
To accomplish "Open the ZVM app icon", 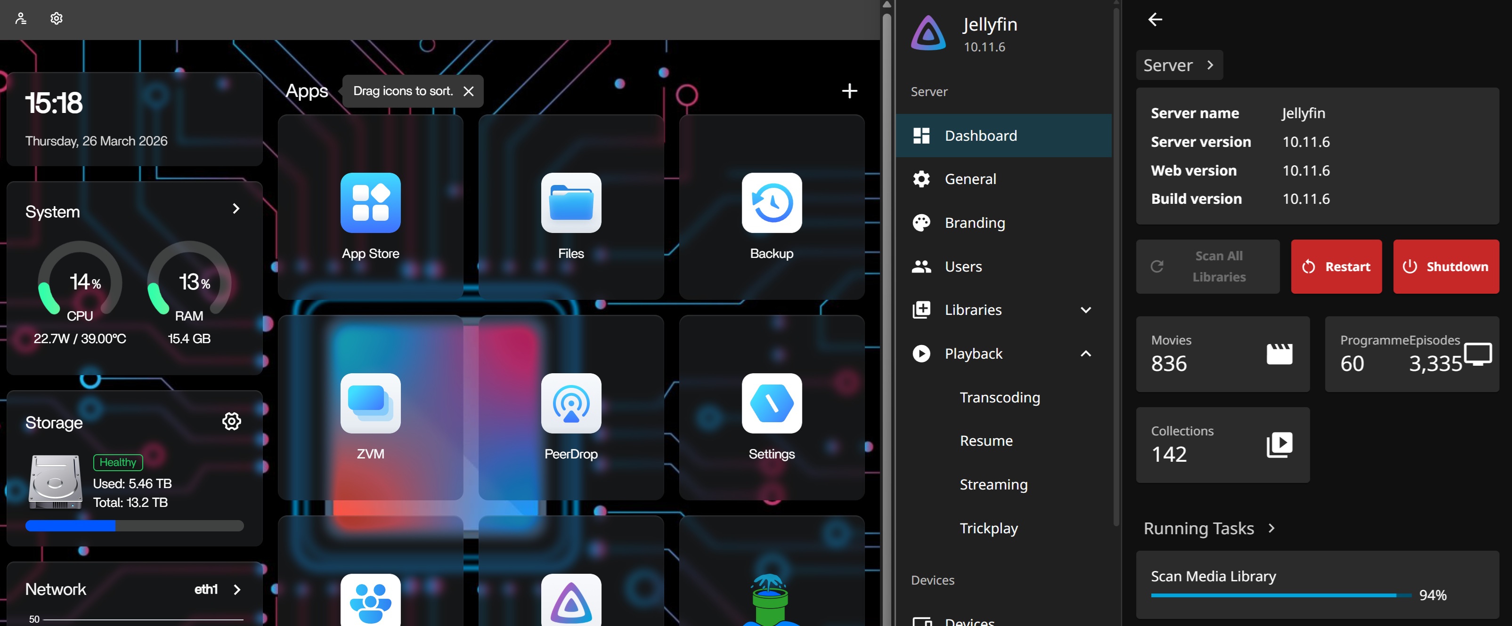I will (x=370, y=403).
